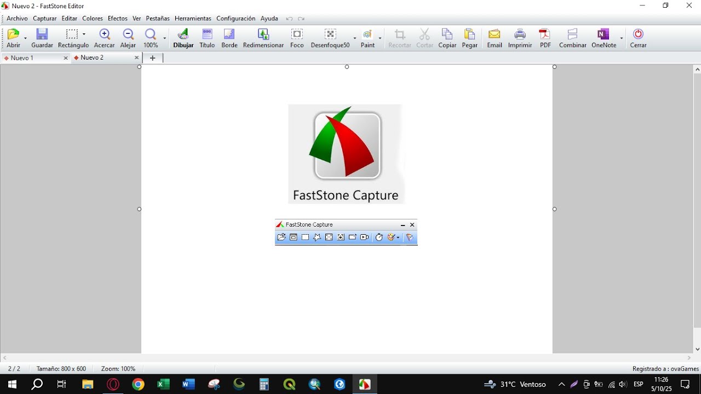Click the Zoom: 100% status text
701x394 pixels.
tap(118, 369)
